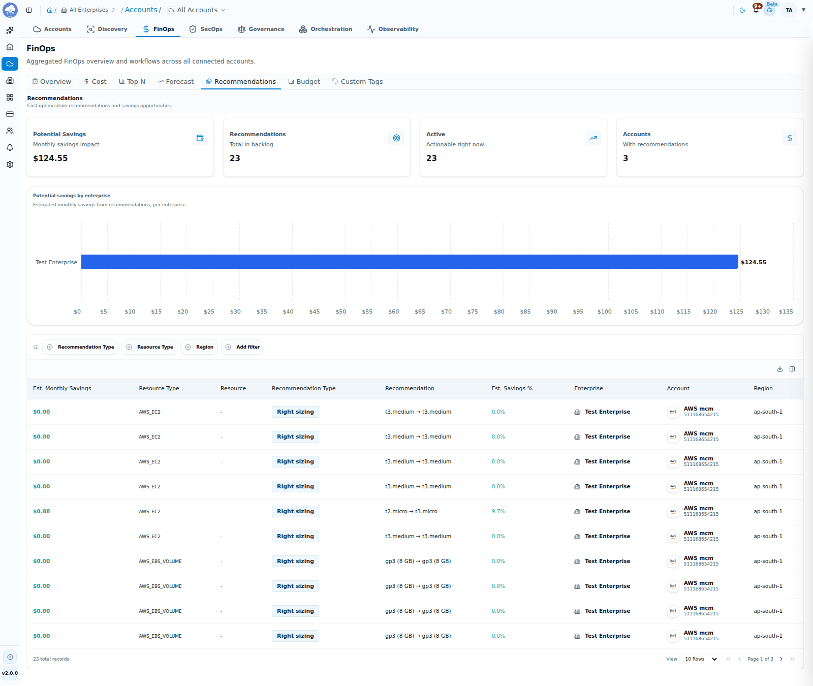Viewport: 813px width, 686px height.
Task: Expand the All Enterprises selector
Action: click(88, 10)
